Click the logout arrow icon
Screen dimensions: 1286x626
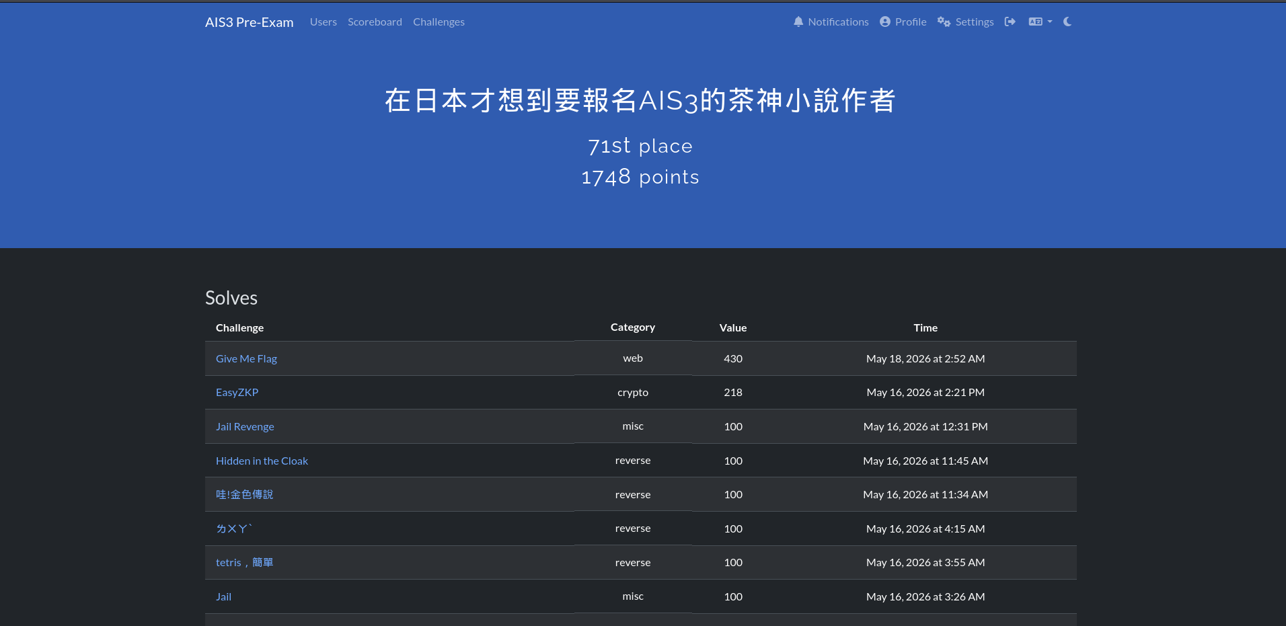point(1010,22)
